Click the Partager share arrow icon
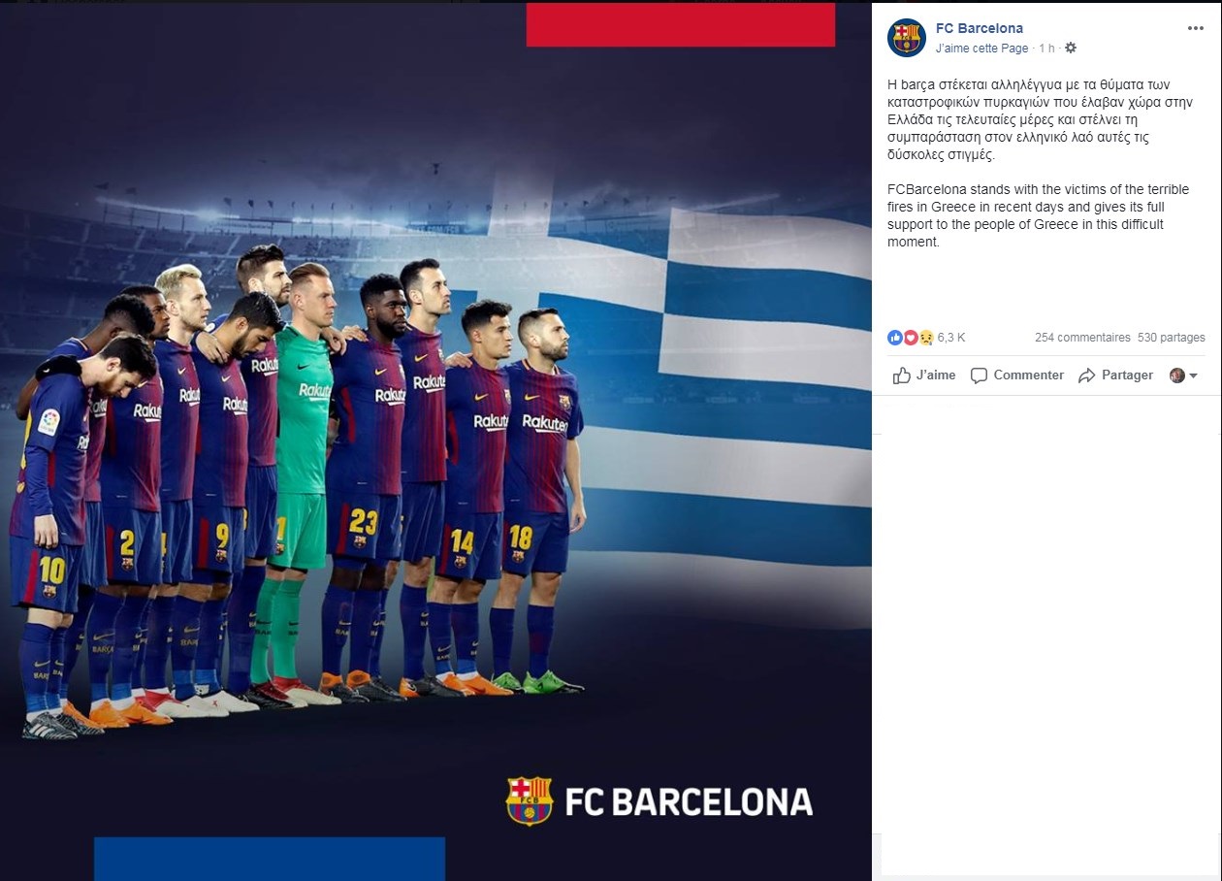The width and height of the screenshot is (1222, 881). click(1086, 375)
